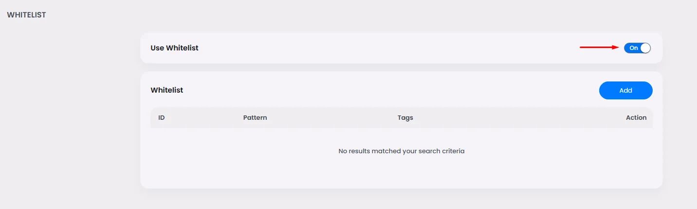Click the "Use Whitelist" label text
This screenshot has width=697, height=209.
click(174, 48)
